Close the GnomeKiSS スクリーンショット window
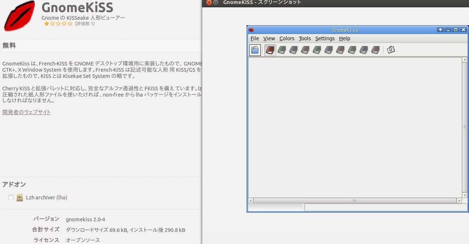This screenshot has height=244, width=469. 209,2
